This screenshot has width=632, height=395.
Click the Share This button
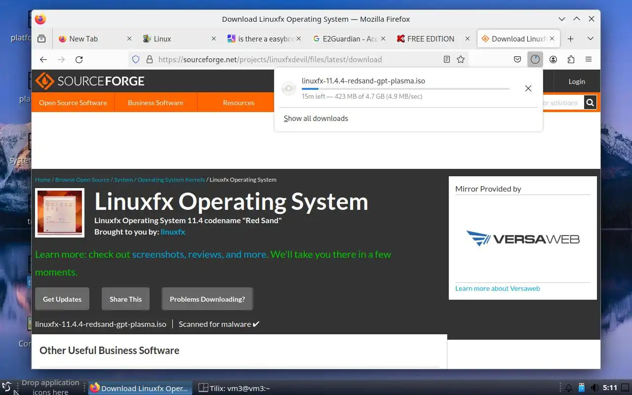tap(125, 299)
